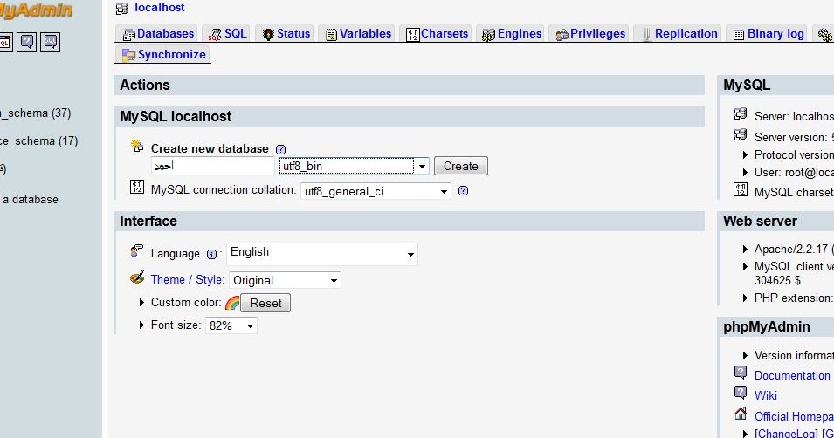Open help for Create new database
The height and width of the screenshot is (438, 834).
click(281, 149)
